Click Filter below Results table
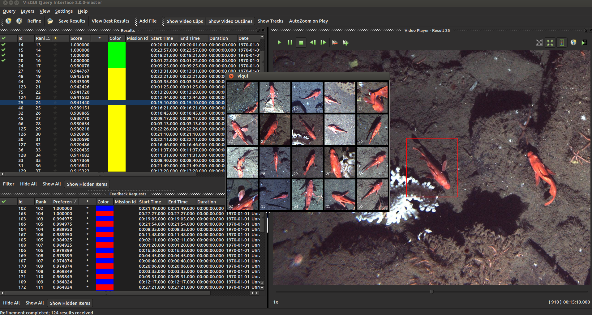592x315 pixels. [9, 184]
